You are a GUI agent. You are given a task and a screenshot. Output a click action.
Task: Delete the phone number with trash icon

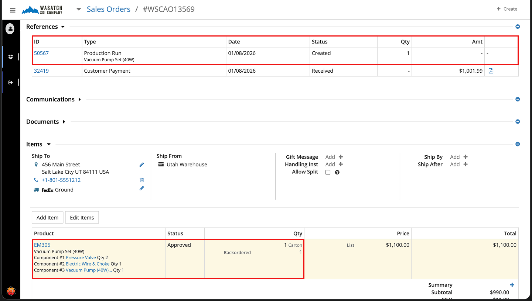pos(141,180)
